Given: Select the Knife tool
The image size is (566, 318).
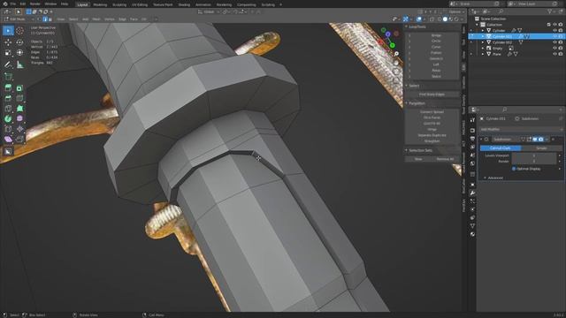Looking at the screenshot, I should [8, 108].
